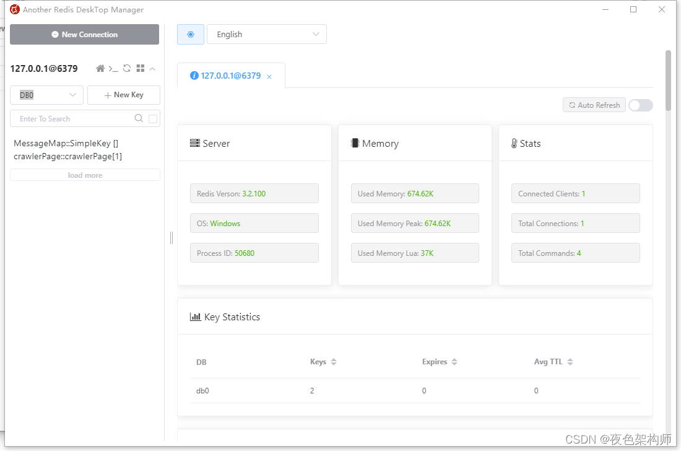Click Connected Clients: 1 field
The width and height of the screenshot is (681, 451).
coord(576,193)
